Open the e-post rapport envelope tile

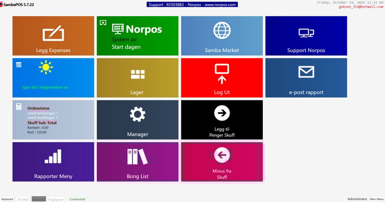[306, 78]
